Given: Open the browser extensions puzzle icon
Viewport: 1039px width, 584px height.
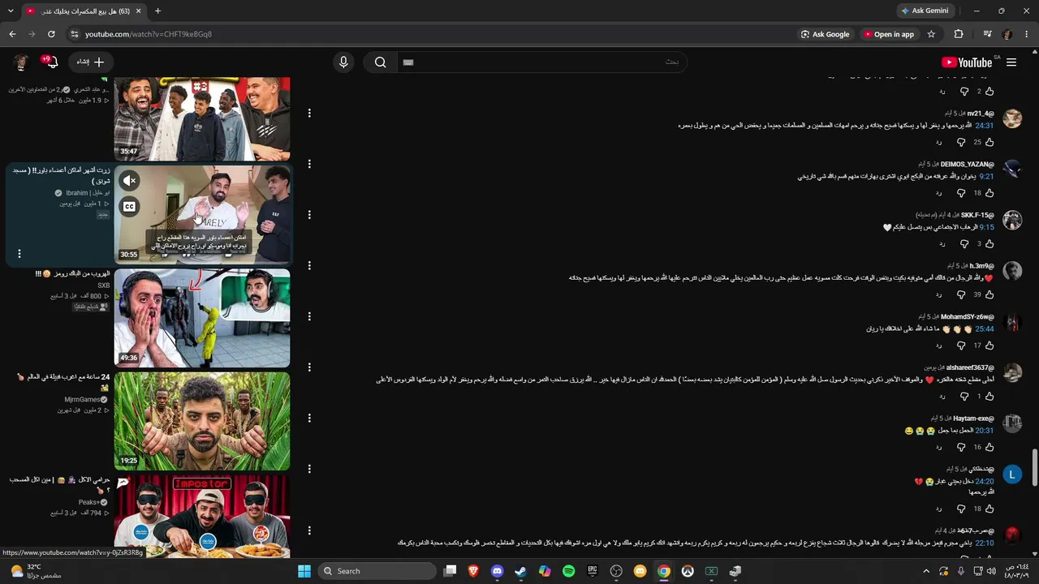Looking at the screenshot, I should click(x=959, y=34).
